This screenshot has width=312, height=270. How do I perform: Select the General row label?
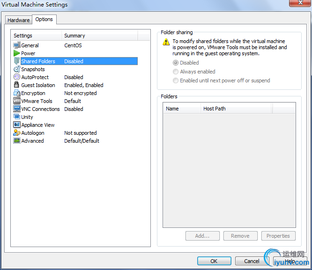pyautogui.click(x=30, y=45)
